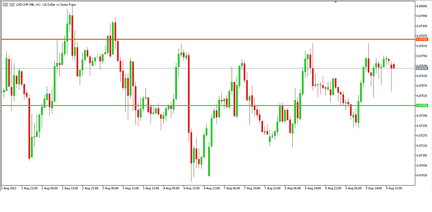Click the 8 Aug 22:00 time label
432x212 pixels.
333,188
